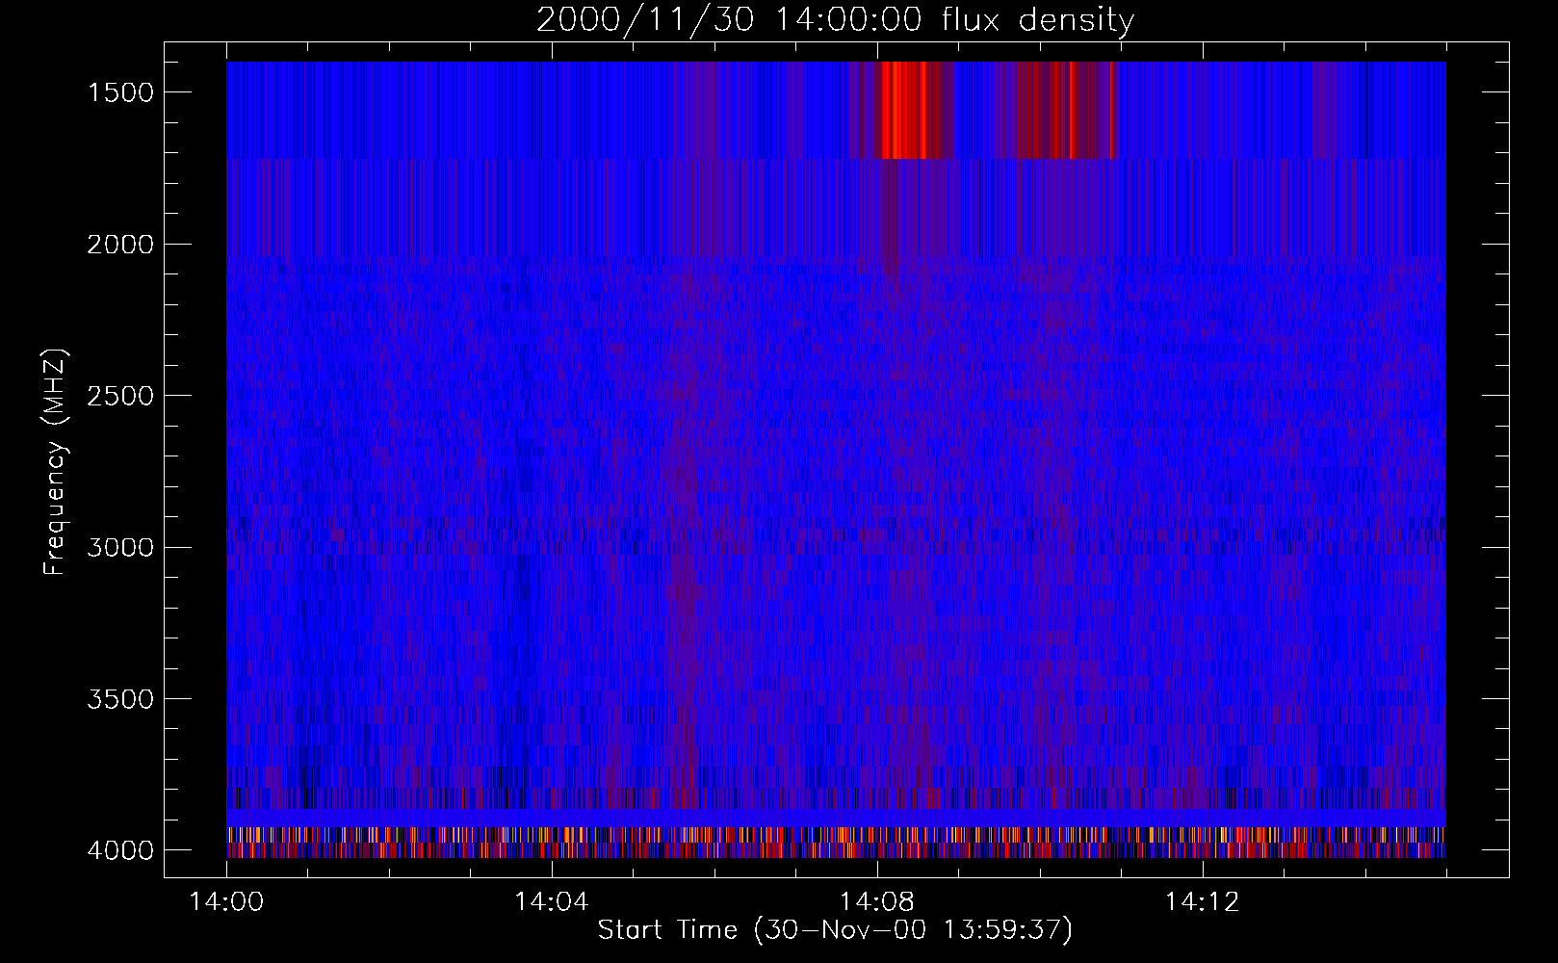Viewport: 1558px width, 963px height.
Task: Select the 2000 frequency tick label
Action: 120,245
